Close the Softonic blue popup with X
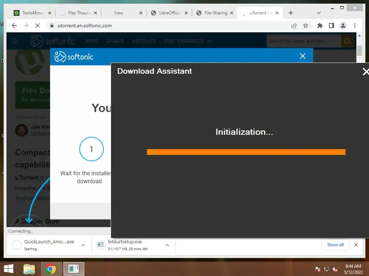Viewport: 369px width, 276px height. [x=303, y=56]
